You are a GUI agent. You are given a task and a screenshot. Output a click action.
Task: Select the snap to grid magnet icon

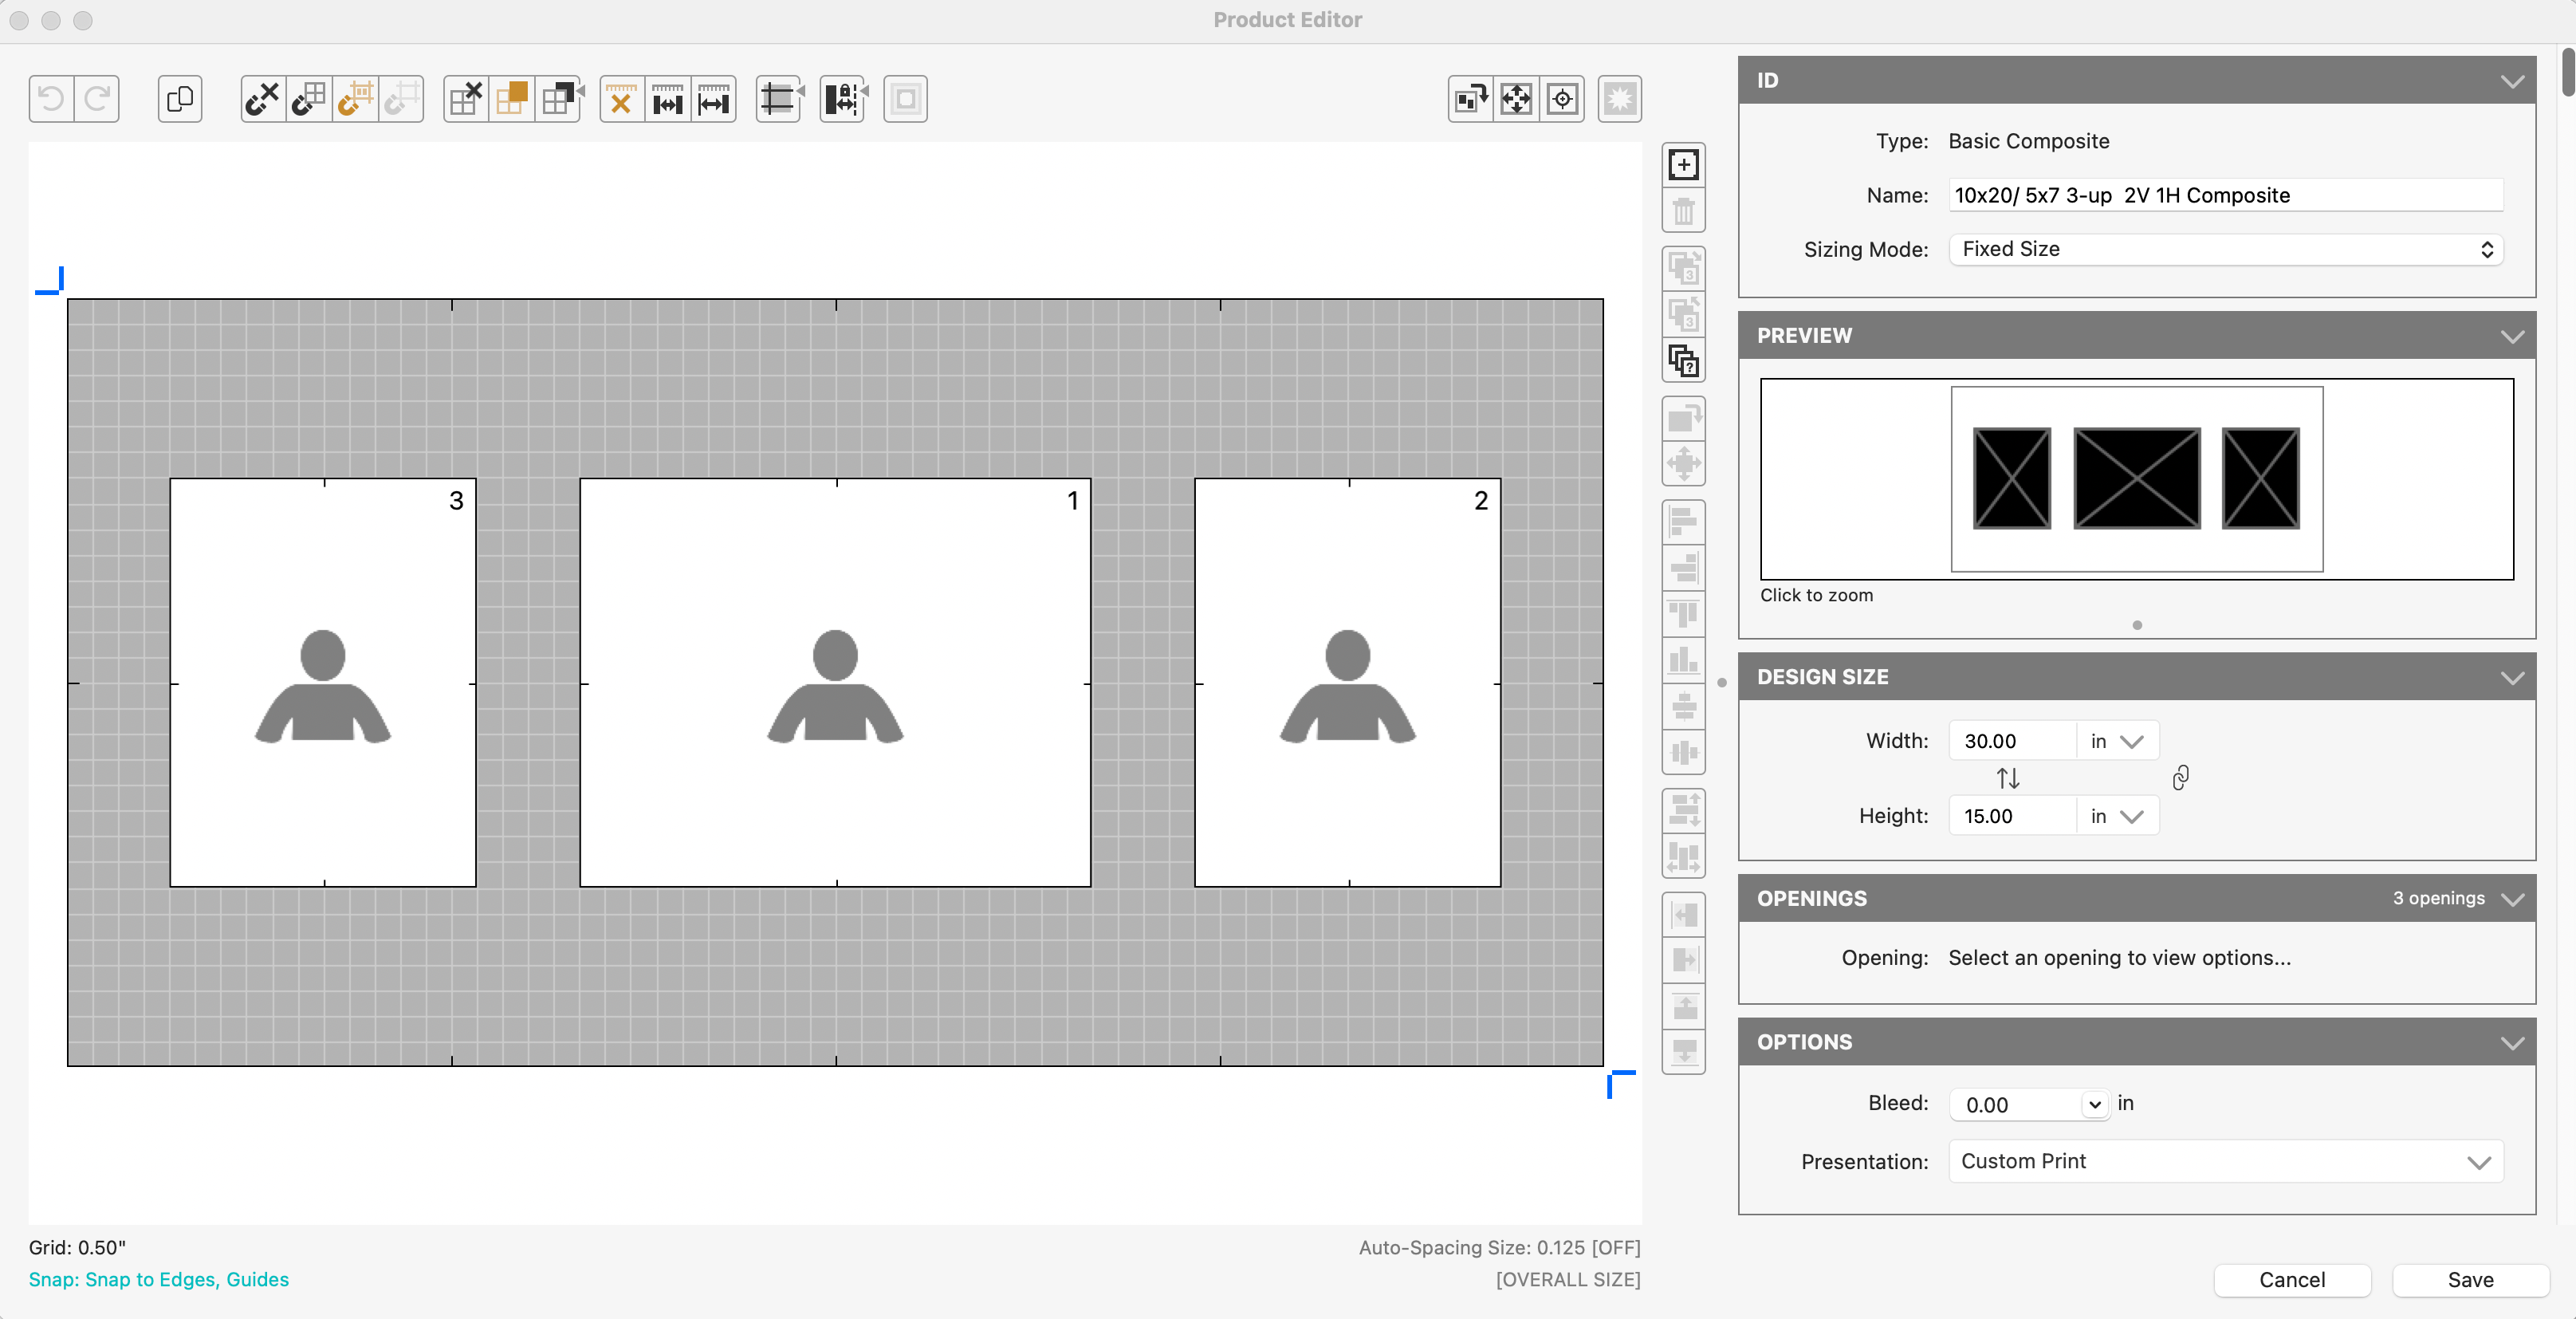point(309,99)
